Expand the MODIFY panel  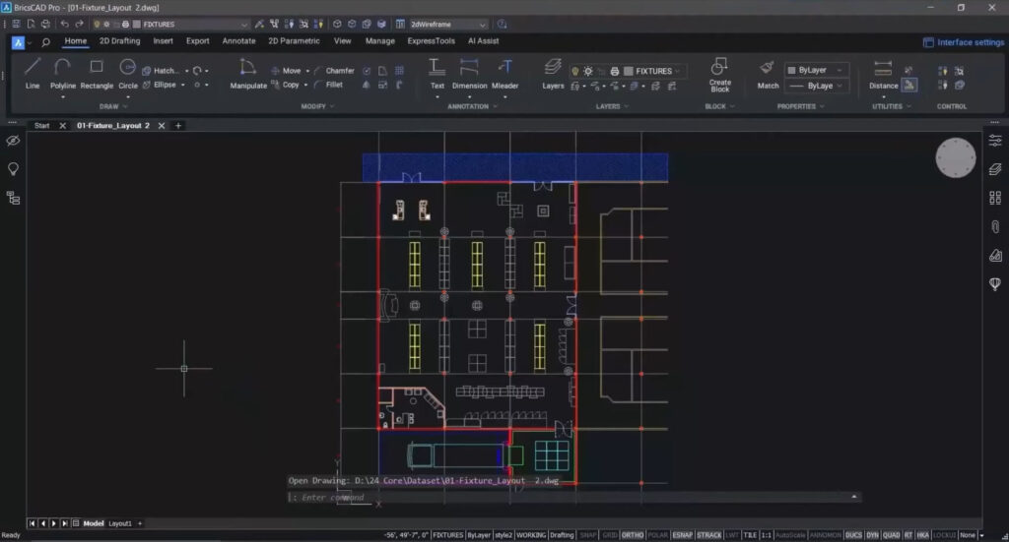(x=318, y=106)
